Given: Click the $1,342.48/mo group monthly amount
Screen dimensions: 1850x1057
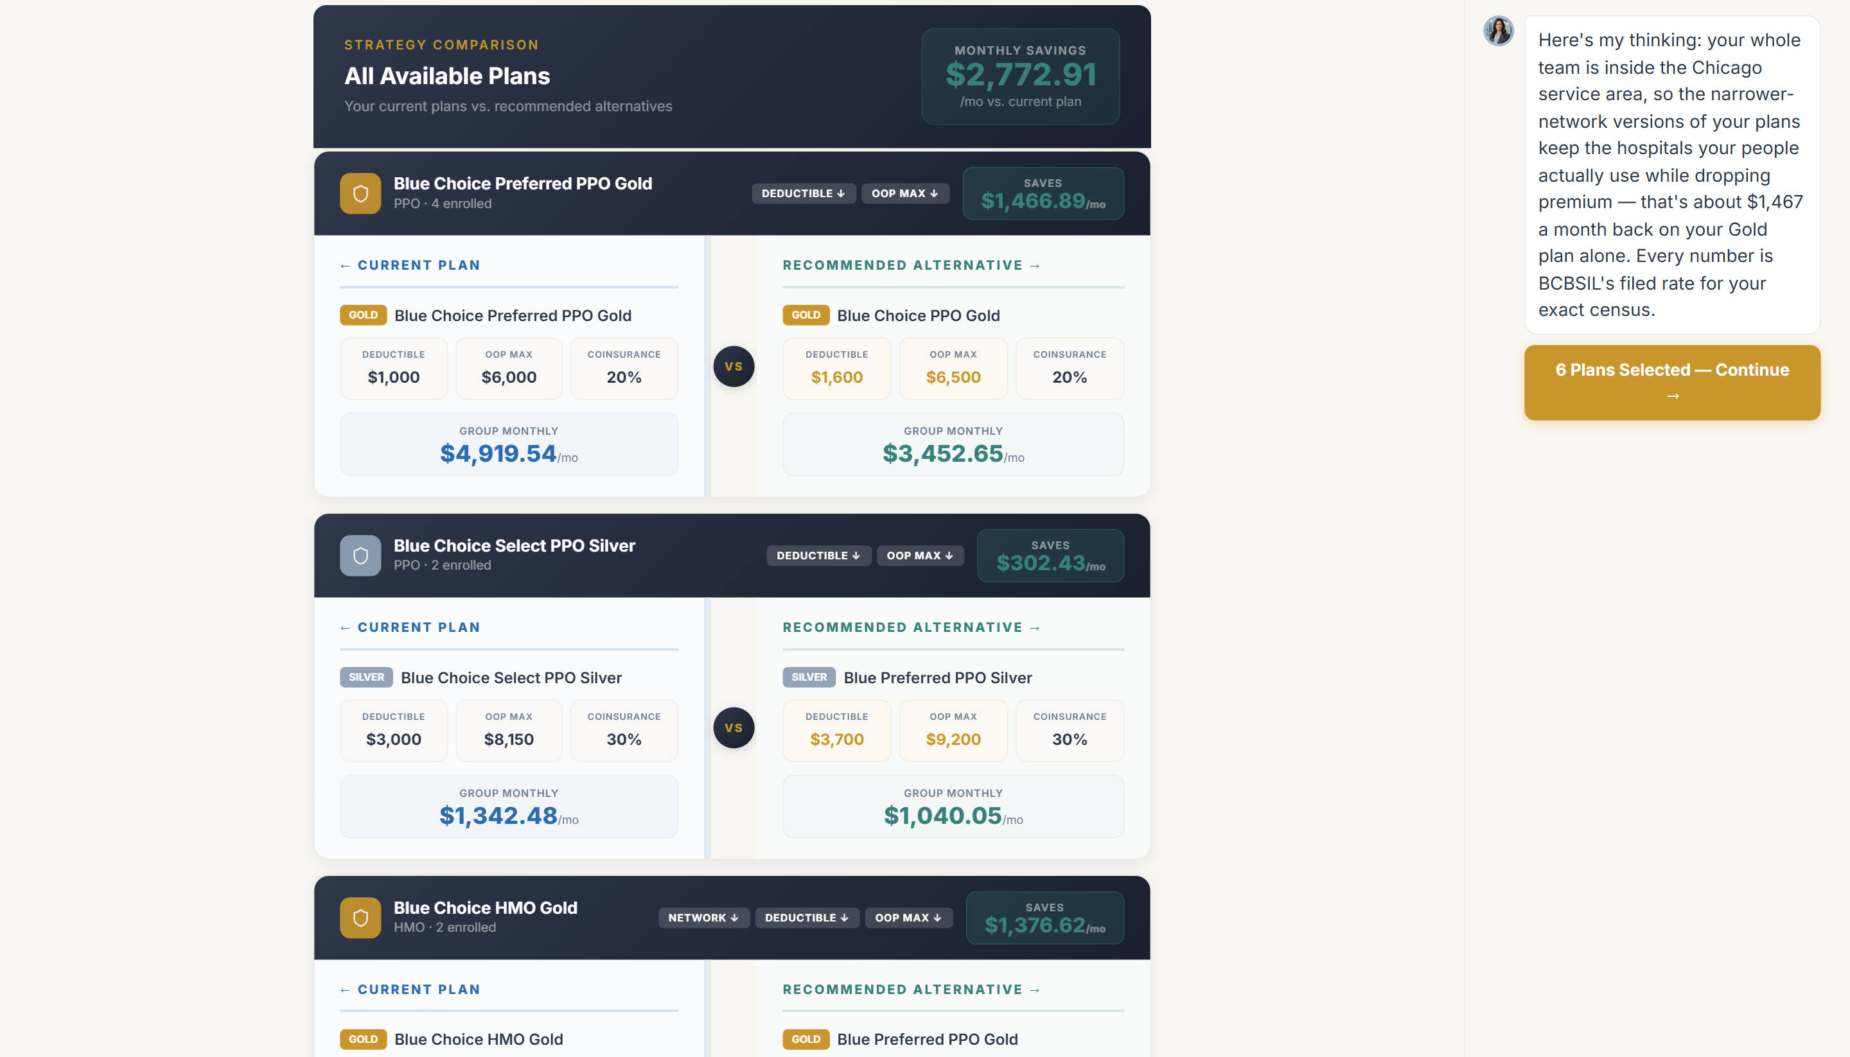Looking at the screenshot, I should click(x=509, y=816).
